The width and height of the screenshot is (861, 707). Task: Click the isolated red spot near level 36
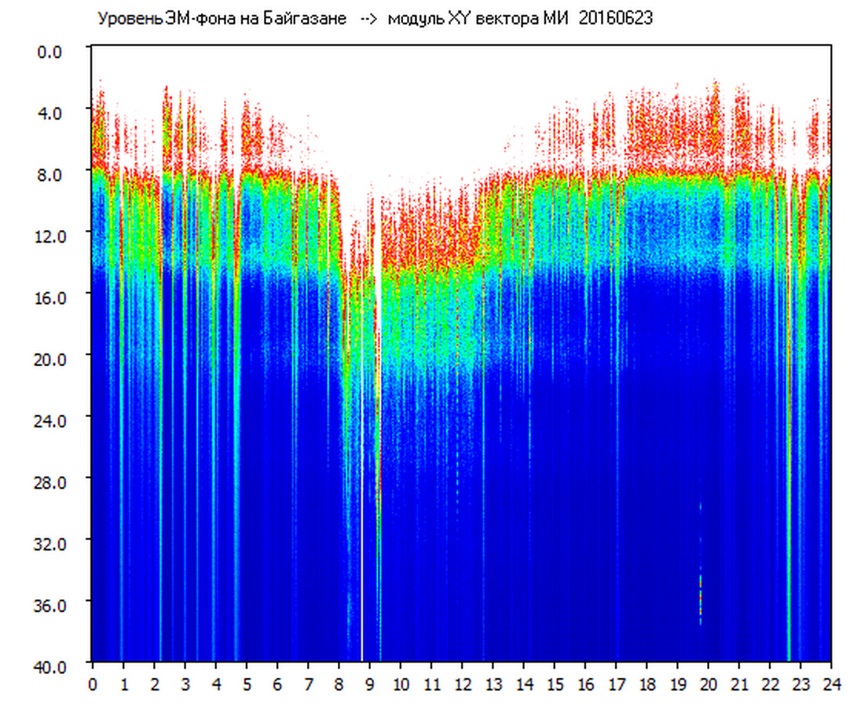click(x=700, y=597)
